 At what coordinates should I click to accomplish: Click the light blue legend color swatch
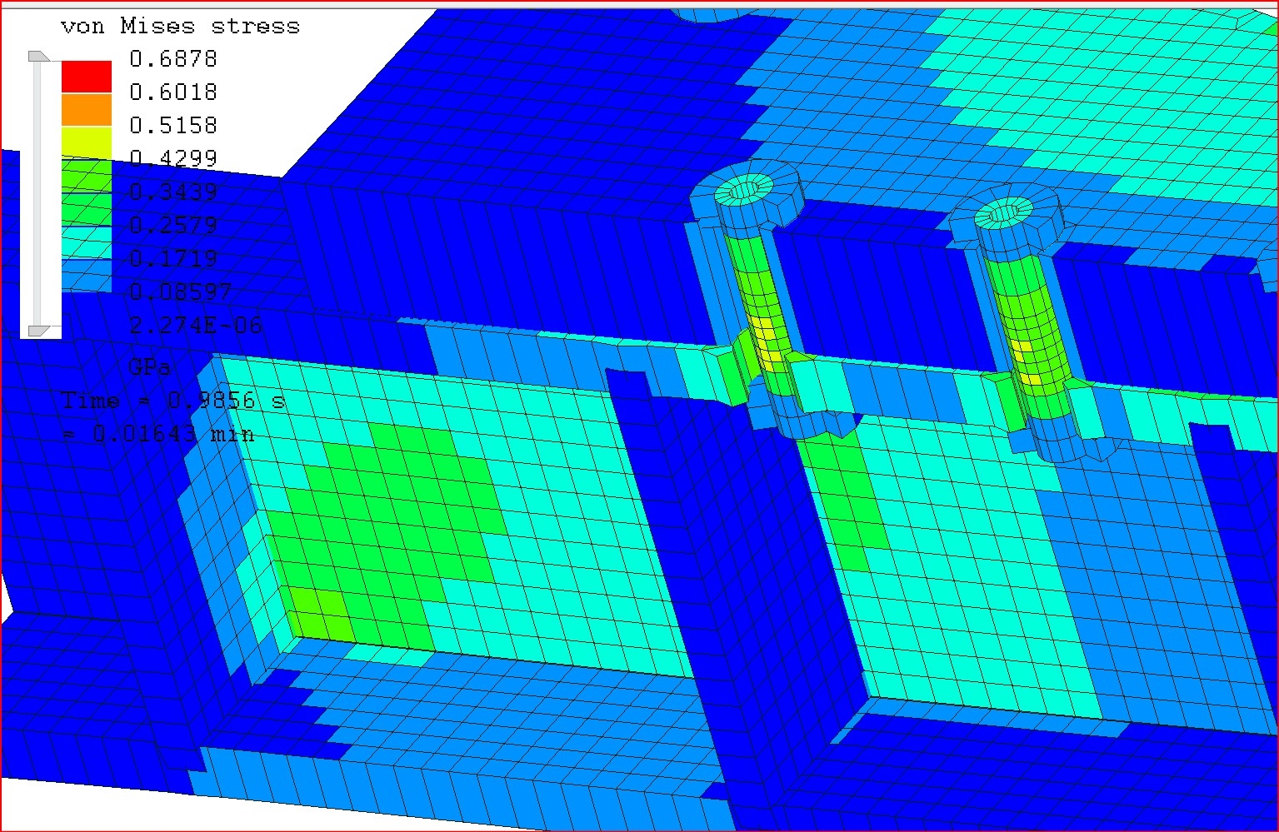[x=87, y=275]
